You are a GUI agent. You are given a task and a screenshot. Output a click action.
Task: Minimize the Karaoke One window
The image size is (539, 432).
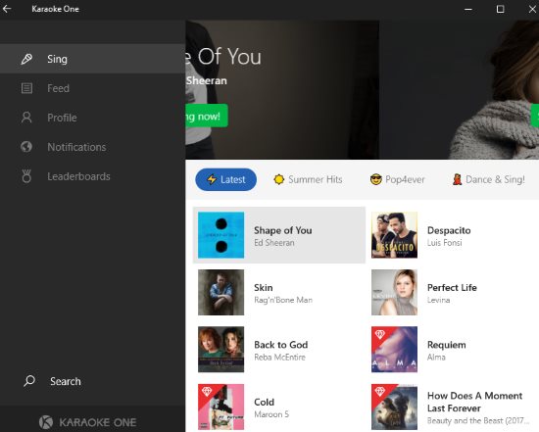click(467, 9)
